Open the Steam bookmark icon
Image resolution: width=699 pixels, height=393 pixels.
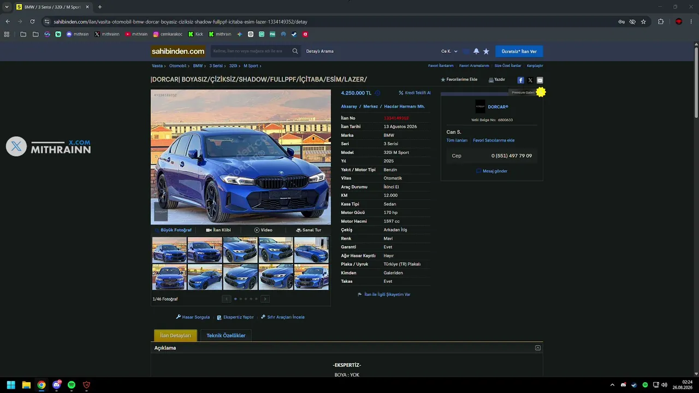click(x=294, y=34)
